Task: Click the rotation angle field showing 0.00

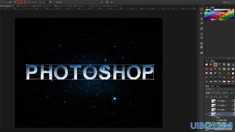Action: point(45,2)
